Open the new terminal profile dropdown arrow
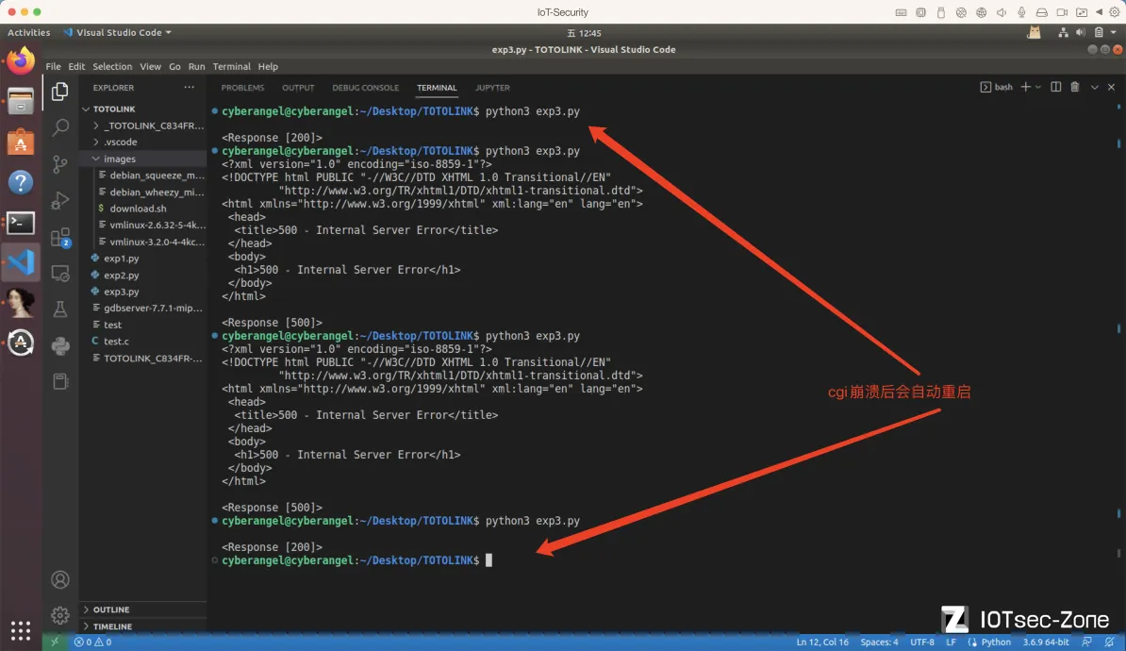The image size is (1126, 651). coord(1038,87)
